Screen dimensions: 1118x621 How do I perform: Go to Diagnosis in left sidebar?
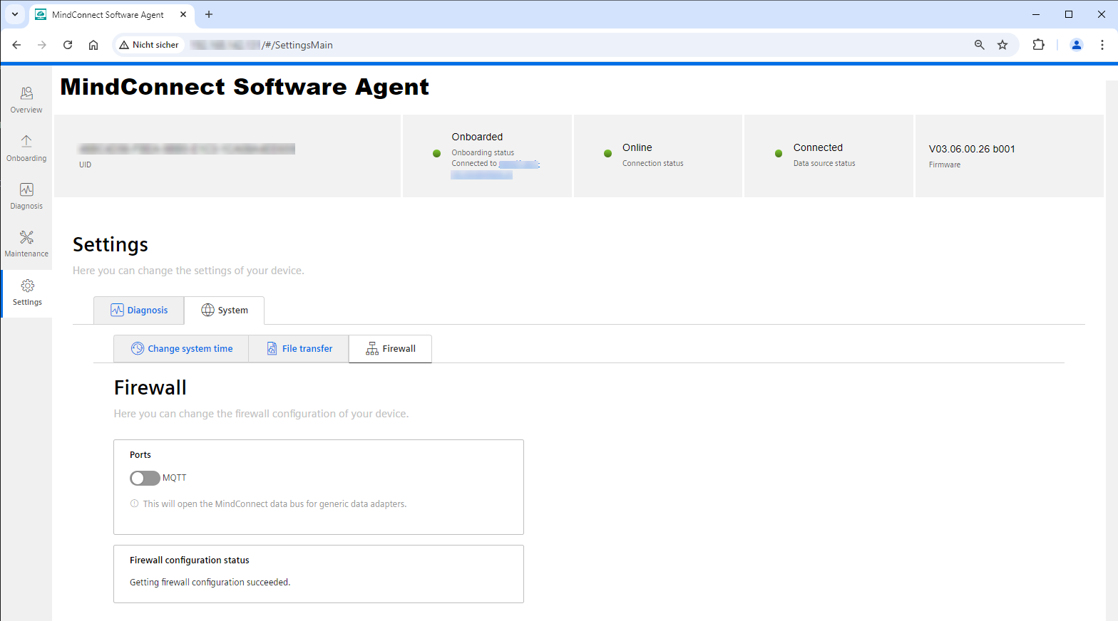[26, 196]
